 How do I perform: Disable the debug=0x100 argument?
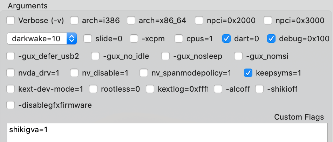tap(271, 38)
